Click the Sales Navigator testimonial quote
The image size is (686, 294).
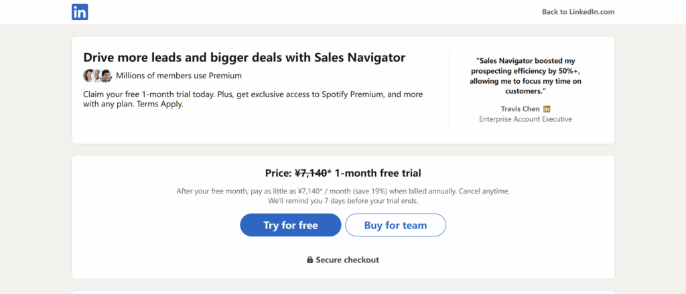[525, 76]
